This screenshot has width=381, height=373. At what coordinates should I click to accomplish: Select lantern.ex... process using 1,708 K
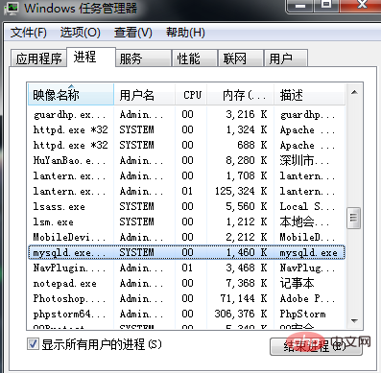pos(186,175)
